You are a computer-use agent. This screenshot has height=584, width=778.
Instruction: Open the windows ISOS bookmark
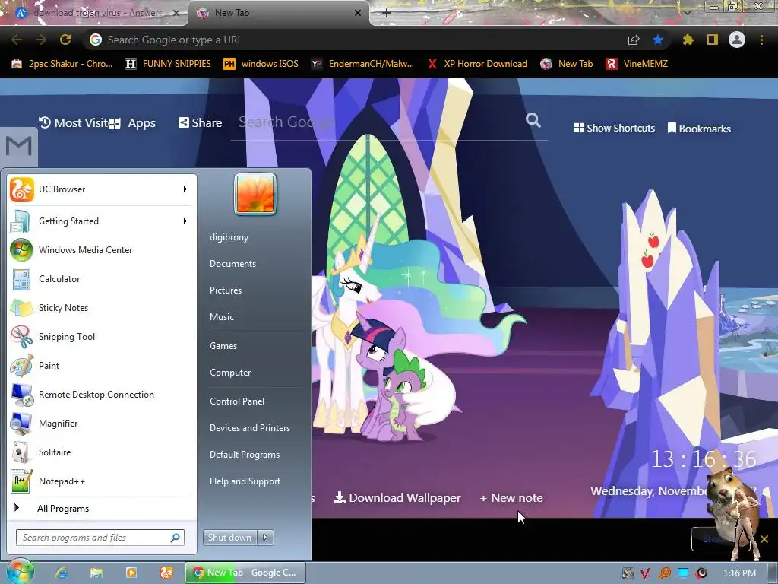pyautogui.click(x=261, y=64)
